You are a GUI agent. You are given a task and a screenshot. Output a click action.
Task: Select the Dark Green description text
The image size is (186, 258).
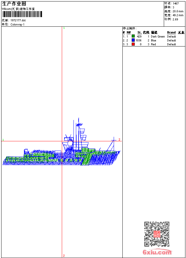(158, 37)
